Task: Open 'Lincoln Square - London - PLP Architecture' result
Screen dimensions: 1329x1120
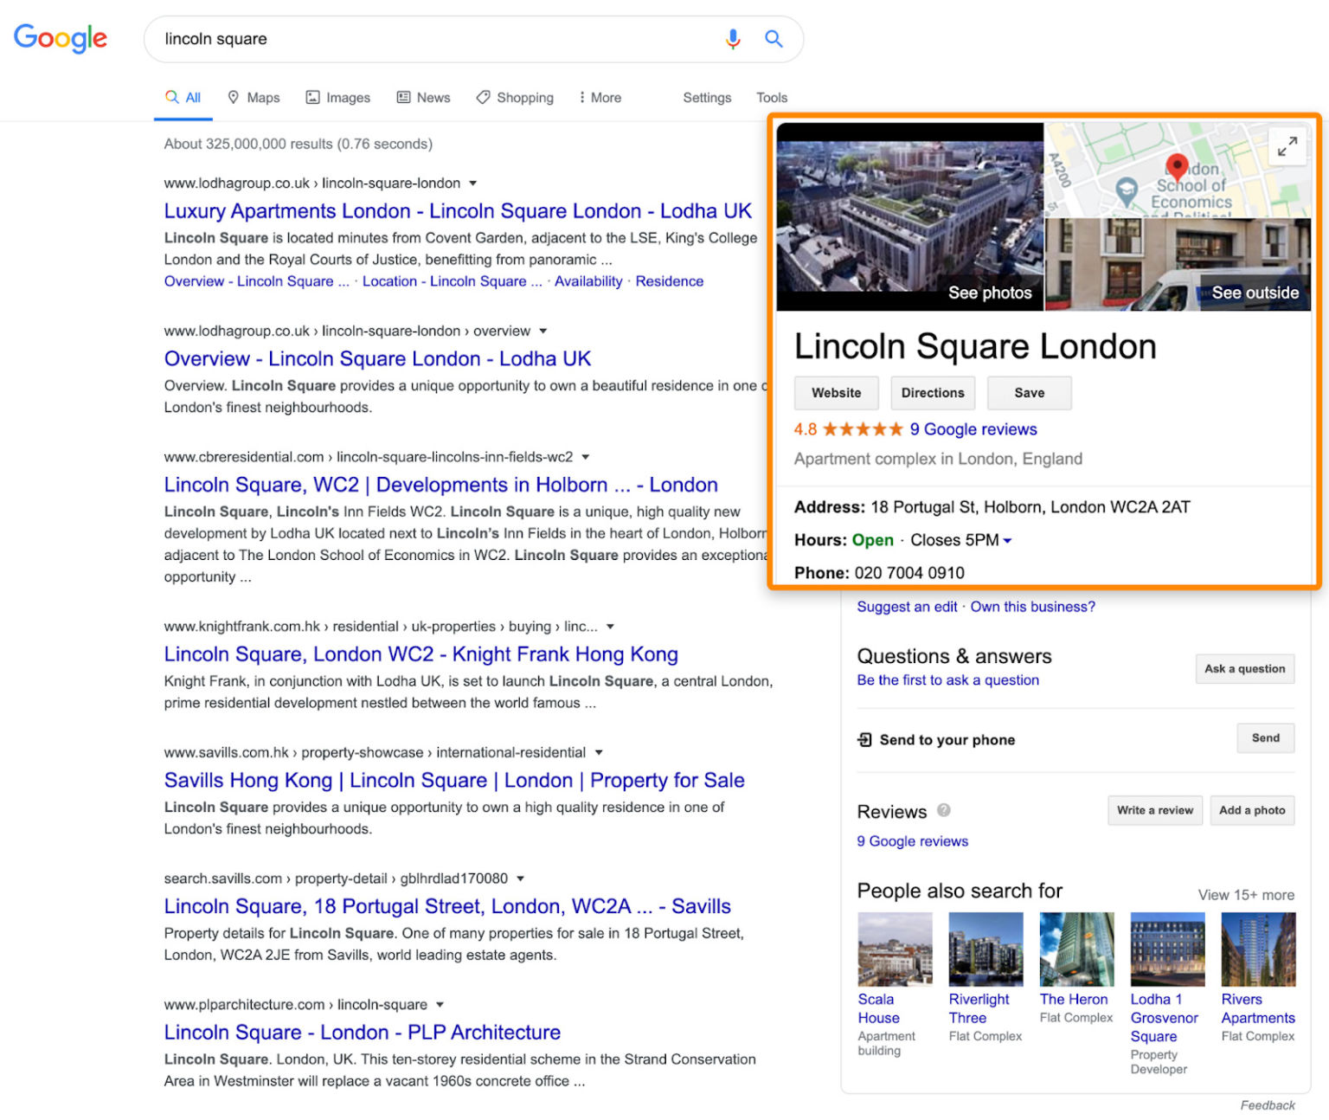Action: tap(363, 1033)
